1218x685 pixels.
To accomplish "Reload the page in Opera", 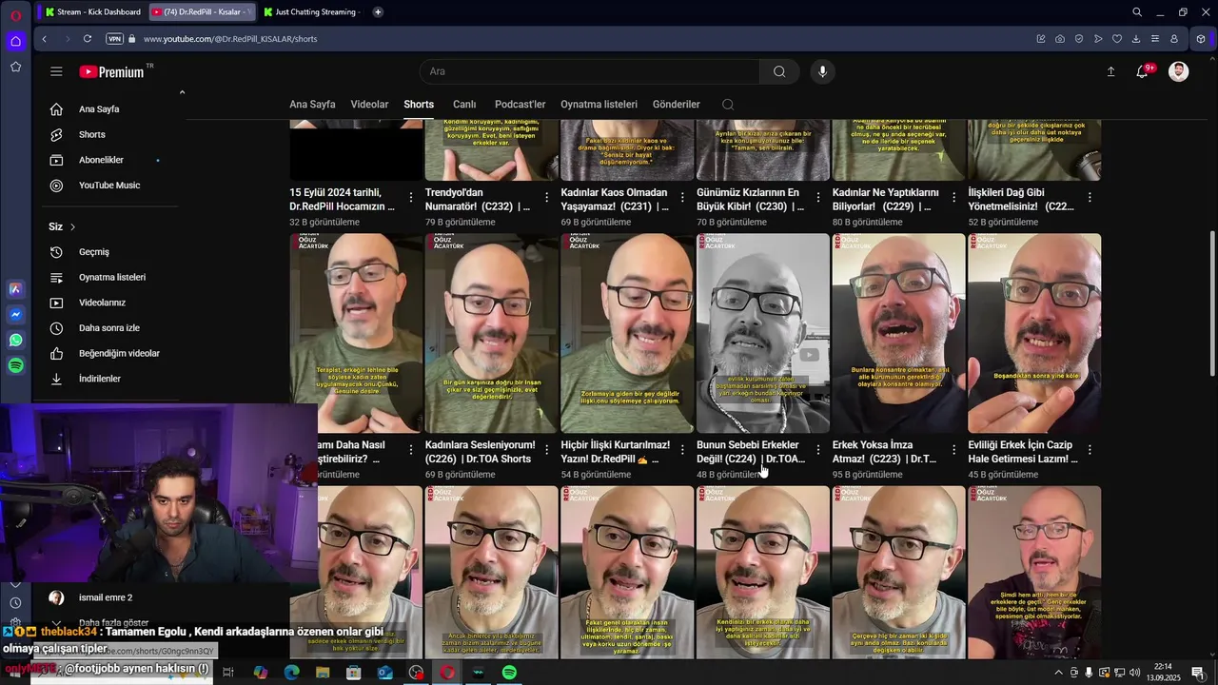I will tap(88, 39).
